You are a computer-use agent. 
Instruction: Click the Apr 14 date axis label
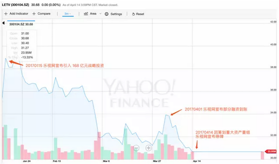[x=197, y=161]
